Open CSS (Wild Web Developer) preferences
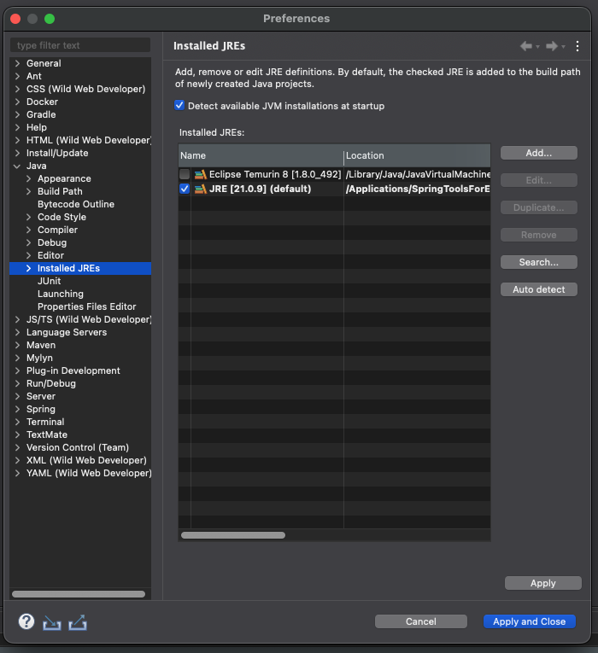 [x=85, y=89]
